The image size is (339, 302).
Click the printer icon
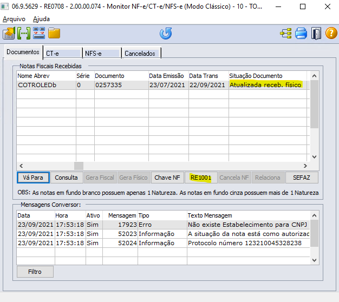point(301,34)
